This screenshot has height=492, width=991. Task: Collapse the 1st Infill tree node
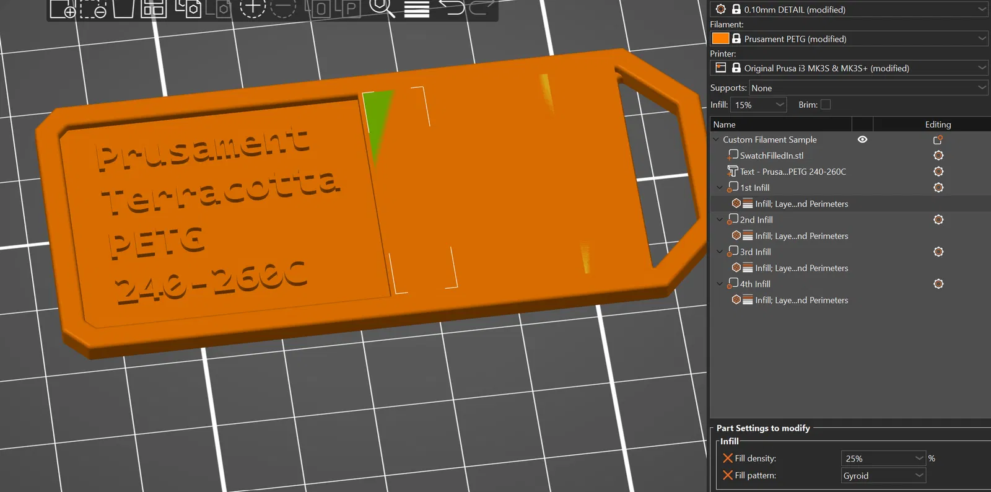click(x=719, y=187)
